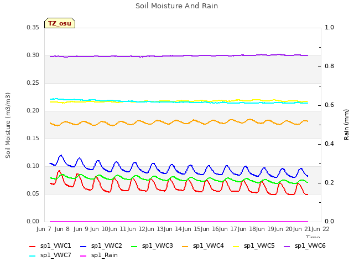Viewport: 354px width, 266px height.
Task: Click the magenta sp1_Rain legend swatch
Action: pyautogui.click(x=84, y=256)
